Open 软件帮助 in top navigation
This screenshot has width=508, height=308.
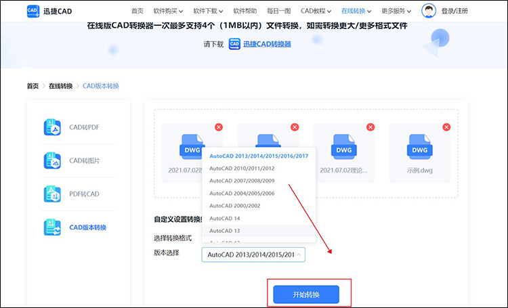[245, 11]
